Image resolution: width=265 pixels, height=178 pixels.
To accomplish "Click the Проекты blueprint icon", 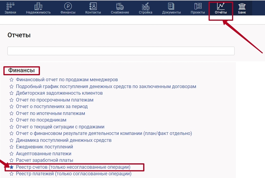I will click(x=198, y=6).
